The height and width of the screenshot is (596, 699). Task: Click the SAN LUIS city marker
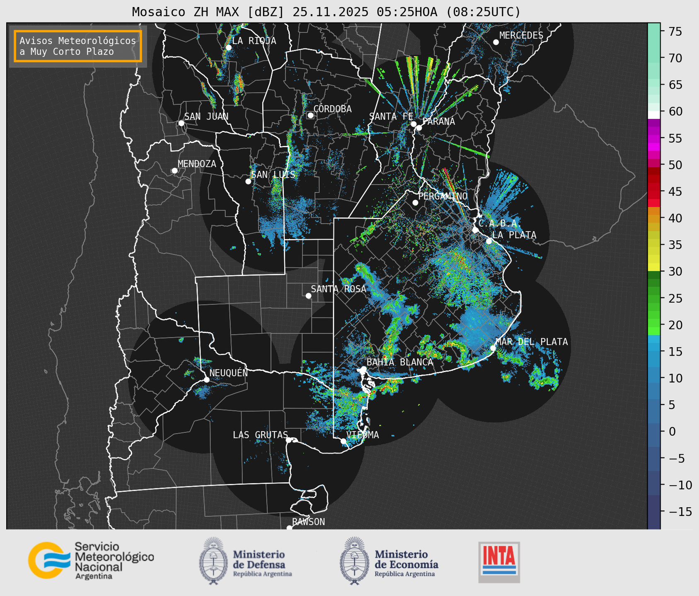248,182
